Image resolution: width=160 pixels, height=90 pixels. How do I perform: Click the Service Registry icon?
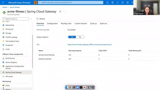pos(3,62)
